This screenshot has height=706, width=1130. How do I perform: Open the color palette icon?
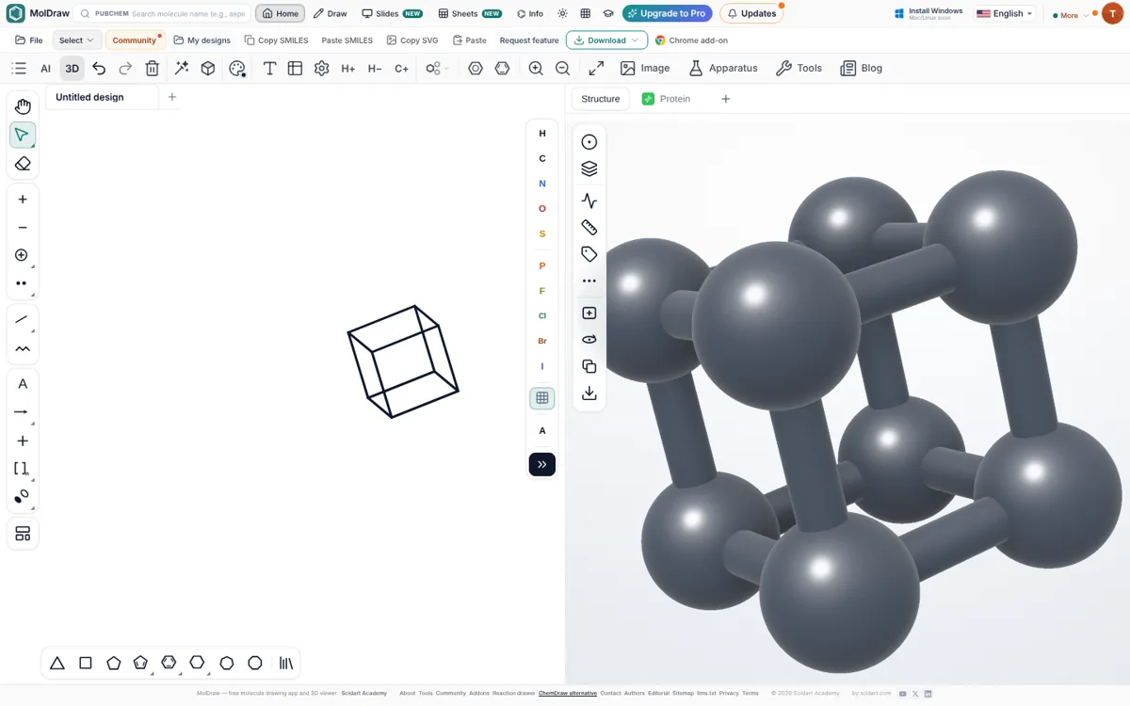(x=237, y=68)
